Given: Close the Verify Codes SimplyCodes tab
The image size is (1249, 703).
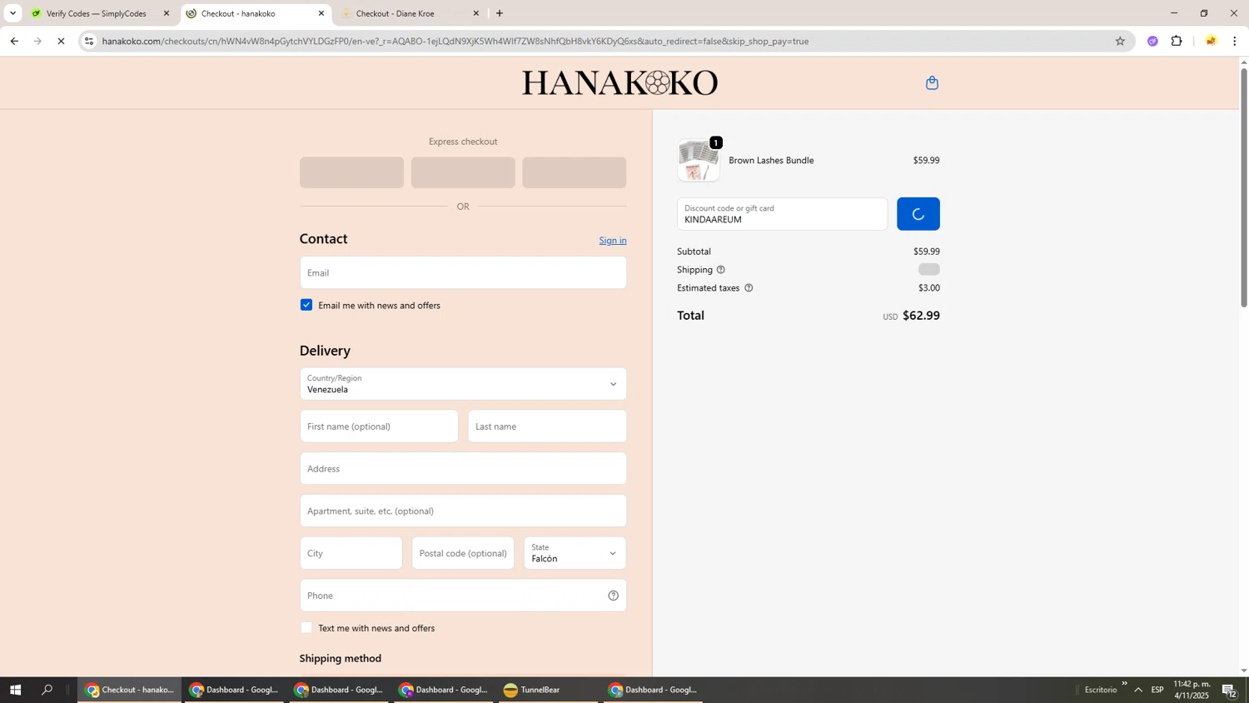Looking at the screenshot, I should [166, 13].
